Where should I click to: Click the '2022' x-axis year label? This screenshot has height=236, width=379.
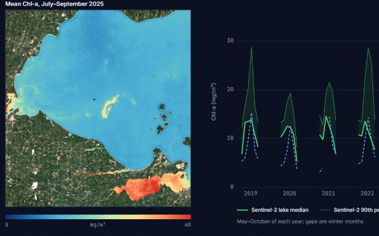367,194
